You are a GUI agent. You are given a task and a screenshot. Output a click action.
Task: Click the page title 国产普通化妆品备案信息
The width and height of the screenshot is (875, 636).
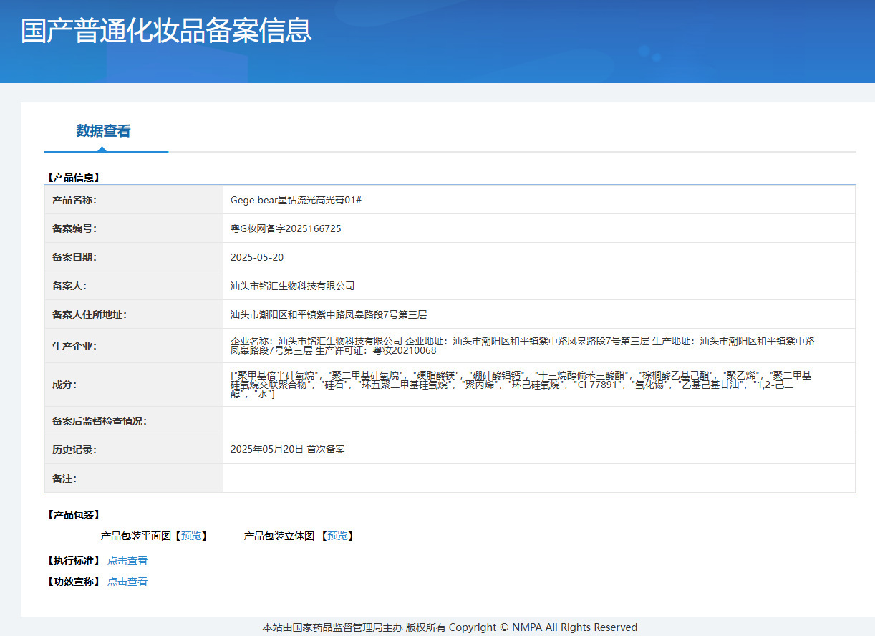coord(166,31)
